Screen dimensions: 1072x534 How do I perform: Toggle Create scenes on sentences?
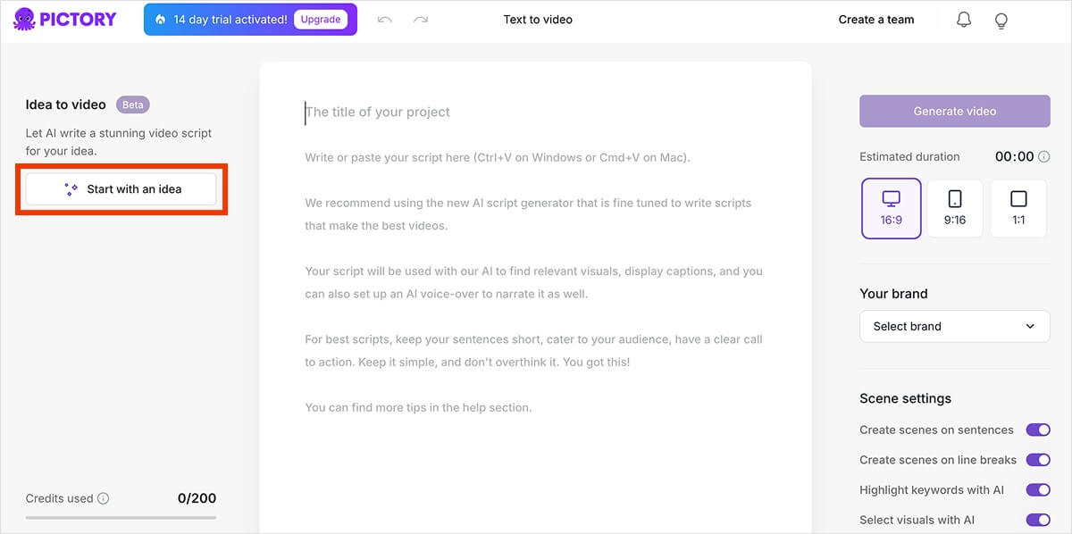tap(1038, 430)
